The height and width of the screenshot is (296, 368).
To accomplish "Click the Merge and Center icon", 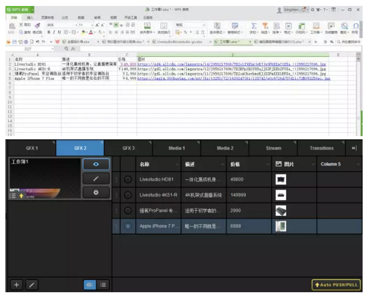I will point(147,26).
